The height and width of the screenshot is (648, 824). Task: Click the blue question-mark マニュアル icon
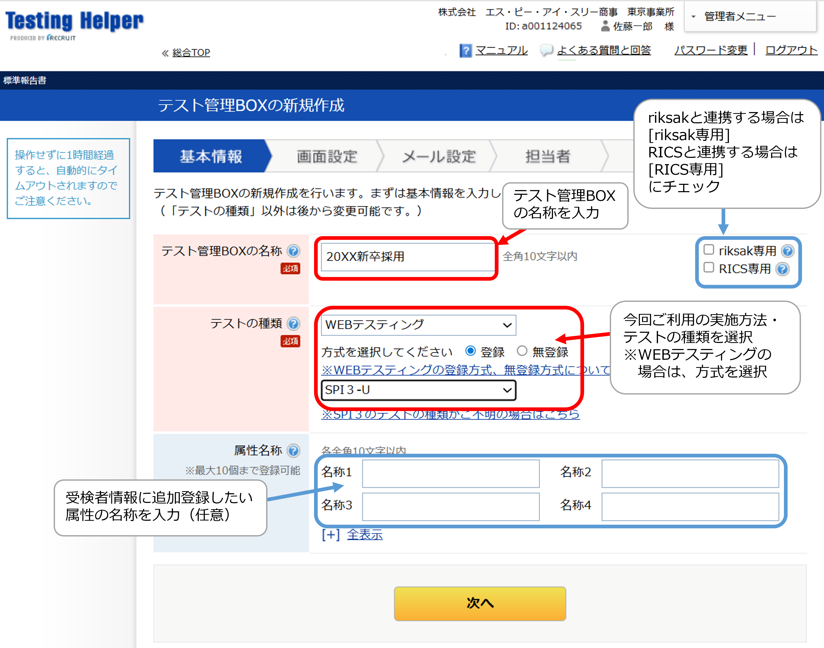click(x=465, y=51)
